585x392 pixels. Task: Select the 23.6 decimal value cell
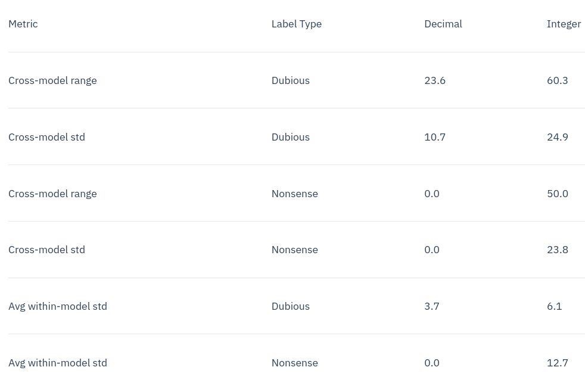click(435, 80)
